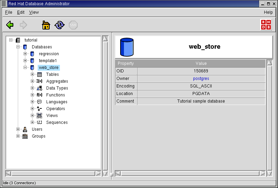
Task: Expand the Aggregates node
Action: click(x=32, y=81)
